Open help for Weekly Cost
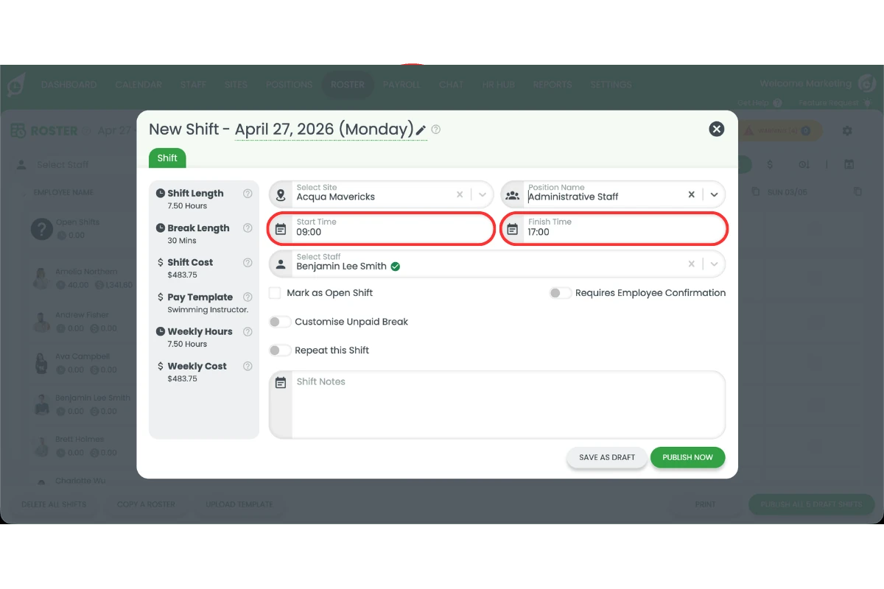 tap(248, 366)
